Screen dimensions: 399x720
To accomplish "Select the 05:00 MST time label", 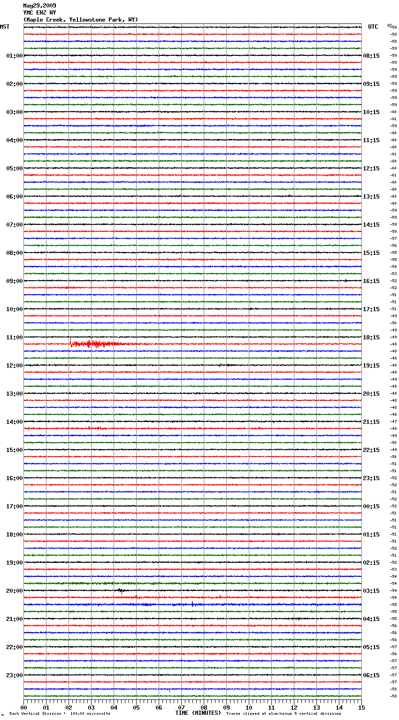I will tap(15, 169).
